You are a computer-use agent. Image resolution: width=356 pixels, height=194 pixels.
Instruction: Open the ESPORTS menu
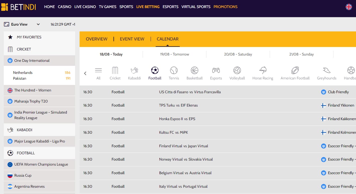click(x=170, y=7)
